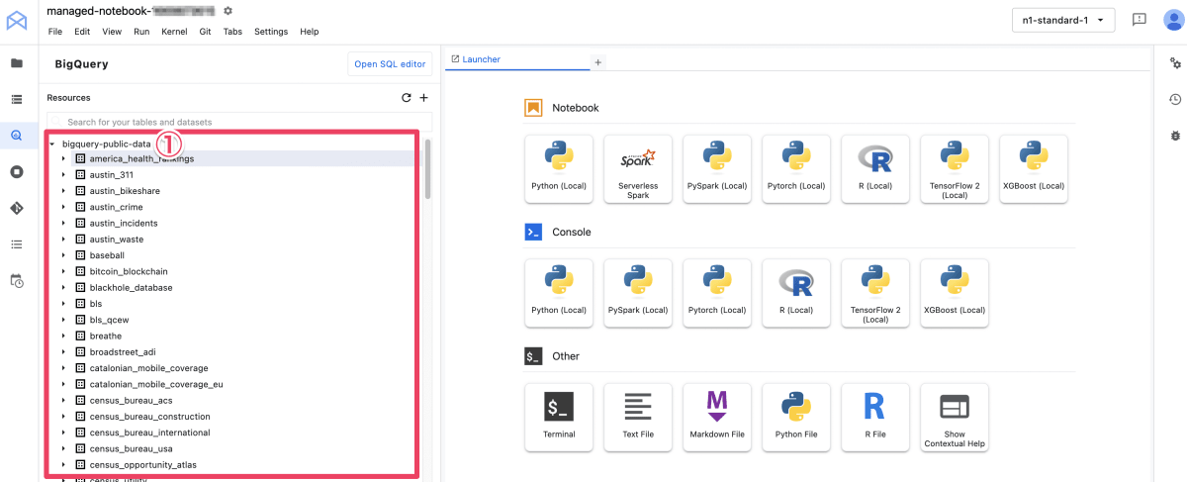Expand the census_bureau_acs dataset
This screenshot has width=1187, height=482.
[63, 400]
